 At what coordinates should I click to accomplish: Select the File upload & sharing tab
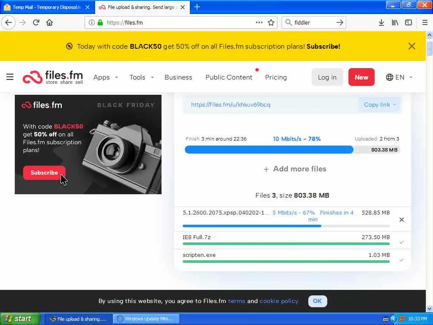pos(142,7)
